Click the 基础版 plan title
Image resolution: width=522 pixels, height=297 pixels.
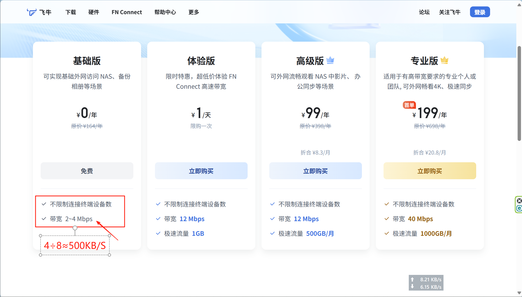pyautogui.click(x=87, y=61)
